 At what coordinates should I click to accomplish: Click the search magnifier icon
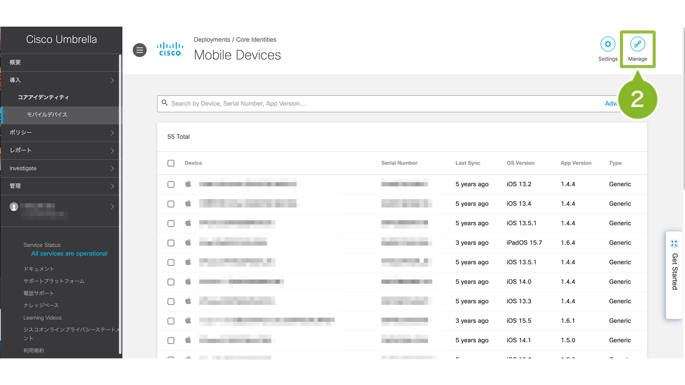[165, 103]
